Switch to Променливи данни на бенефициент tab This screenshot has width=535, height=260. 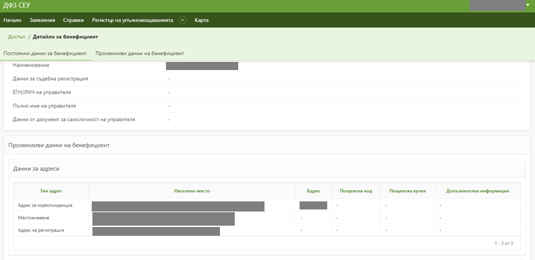(x=140, y=53)
